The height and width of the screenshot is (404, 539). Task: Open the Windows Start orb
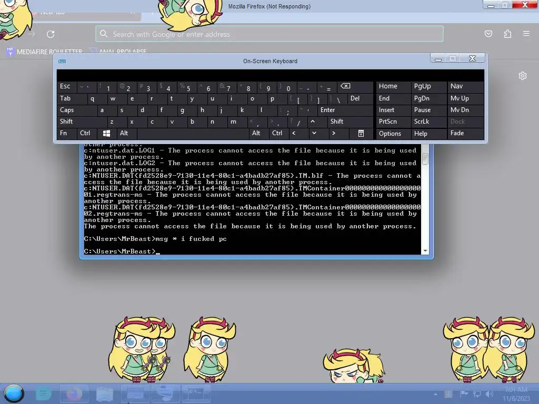[x=14, y=393]
